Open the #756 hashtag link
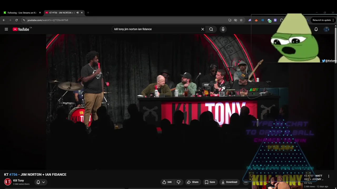Screen dimensions: 337x189 (x=13, y=175)
